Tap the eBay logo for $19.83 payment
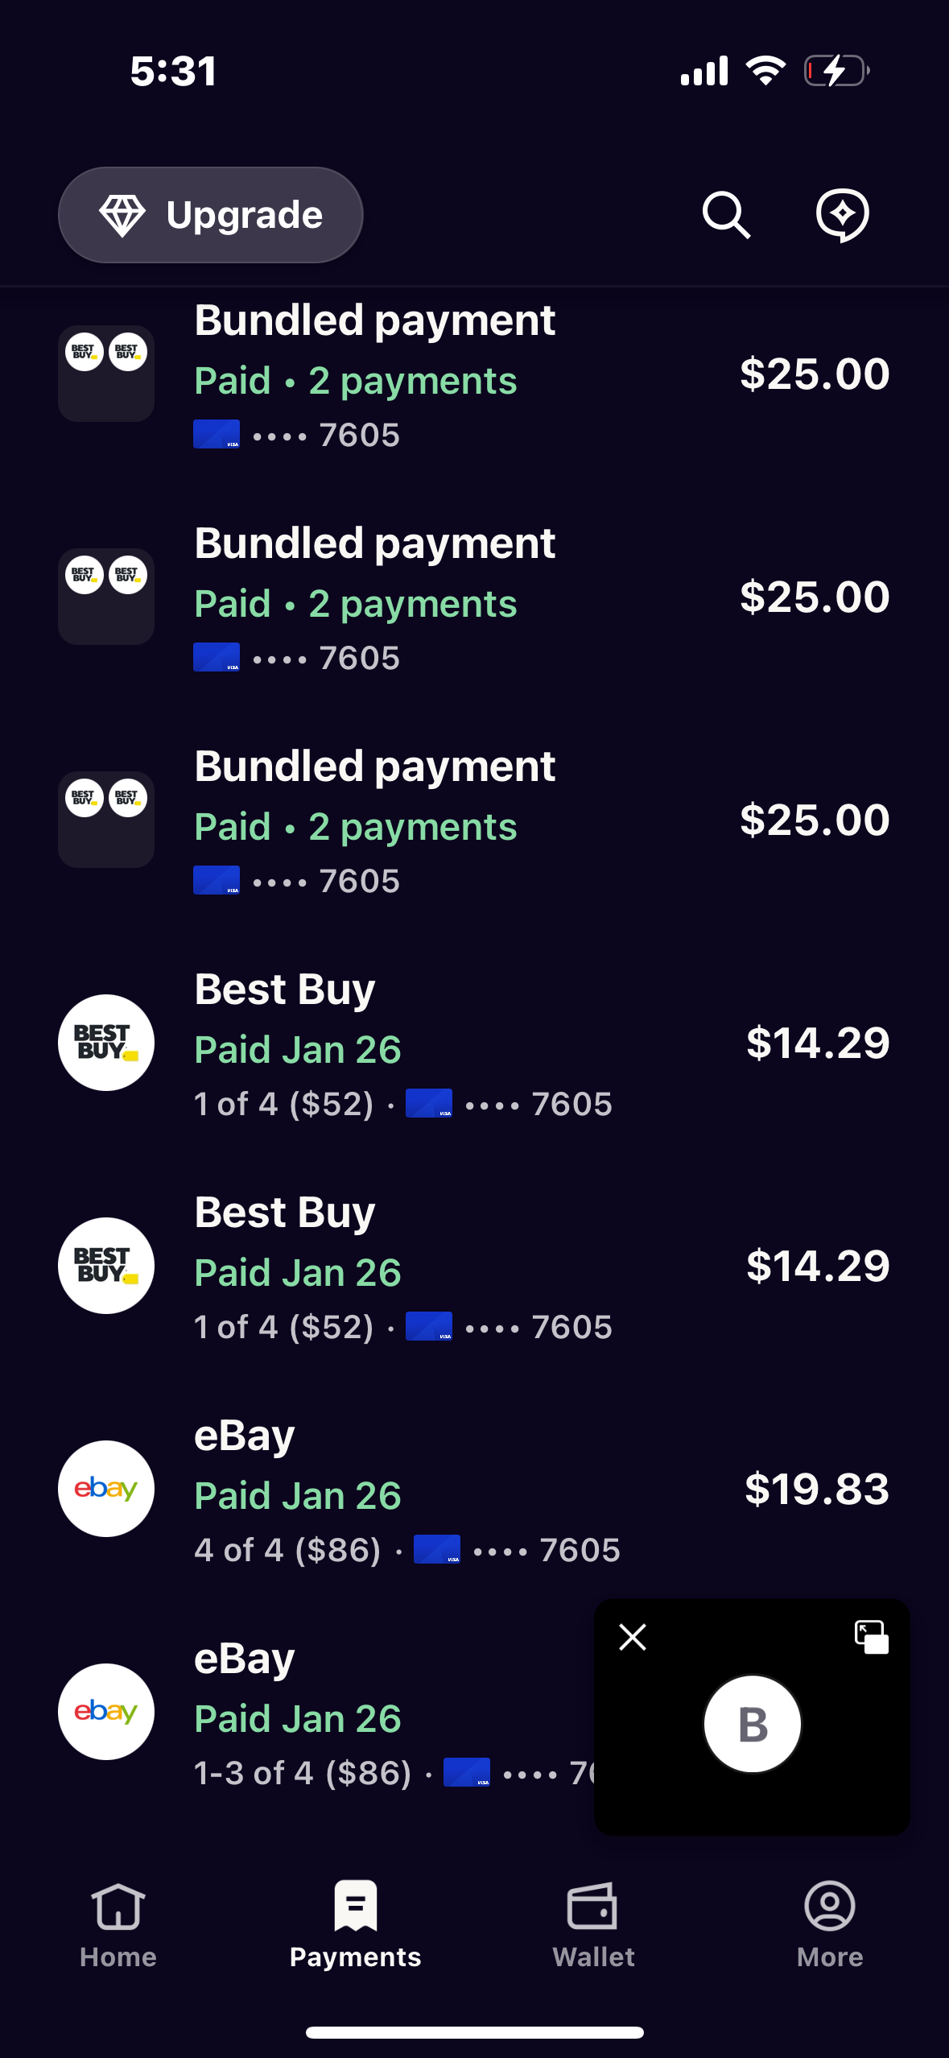This screenshot has width=949, height=2058. [x=106, y=1489]
